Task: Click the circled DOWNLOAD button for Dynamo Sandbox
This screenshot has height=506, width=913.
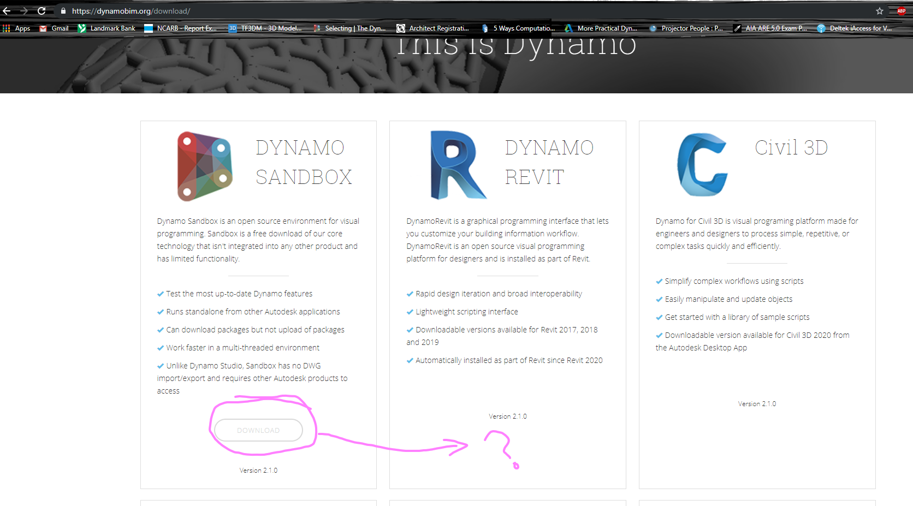Action: [x=258, y=430]
